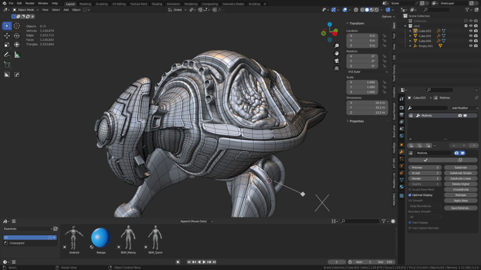Viewport: 481px width, 270px height.
Task: Open the Render menu
Action: click(x=30, y=3)
